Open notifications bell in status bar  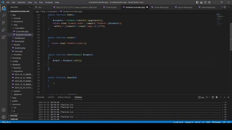pyautogui.click(x=229, y=122)
